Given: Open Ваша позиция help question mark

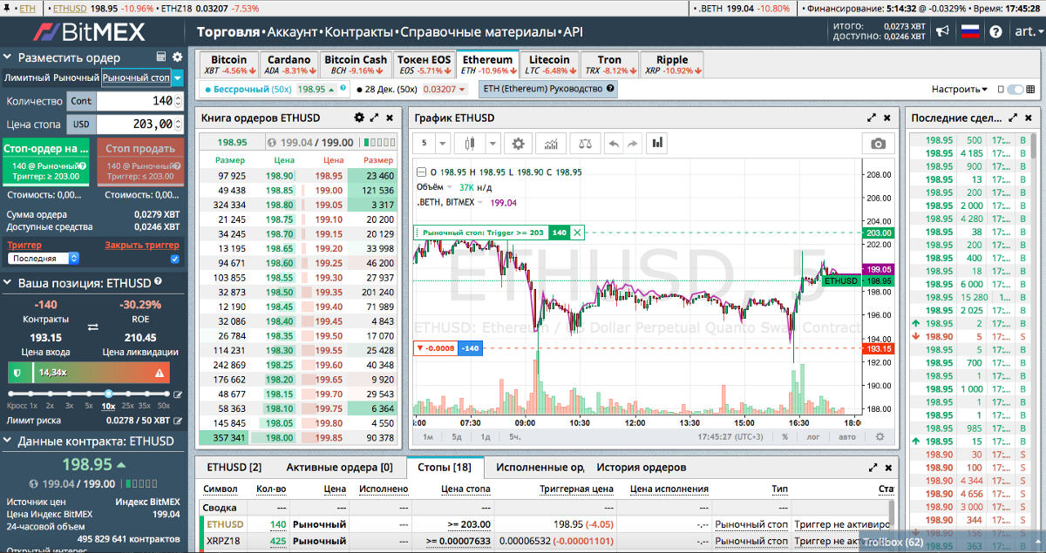Looking at the screenshot, I should 158,282.
